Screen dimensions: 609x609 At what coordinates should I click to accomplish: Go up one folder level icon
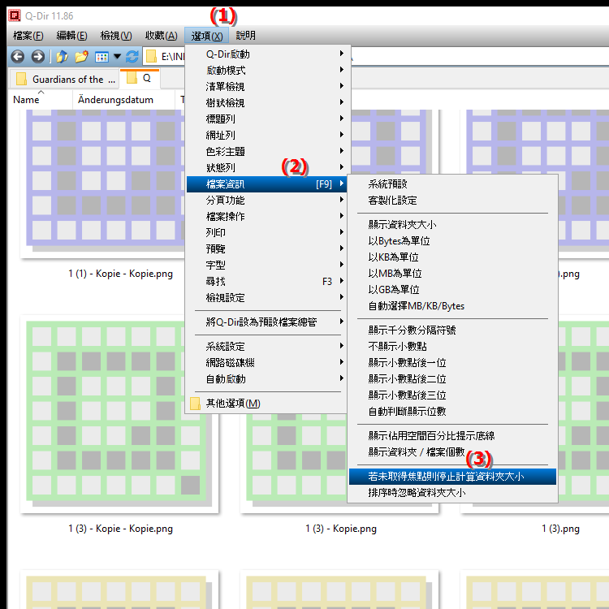pos(62,57)
